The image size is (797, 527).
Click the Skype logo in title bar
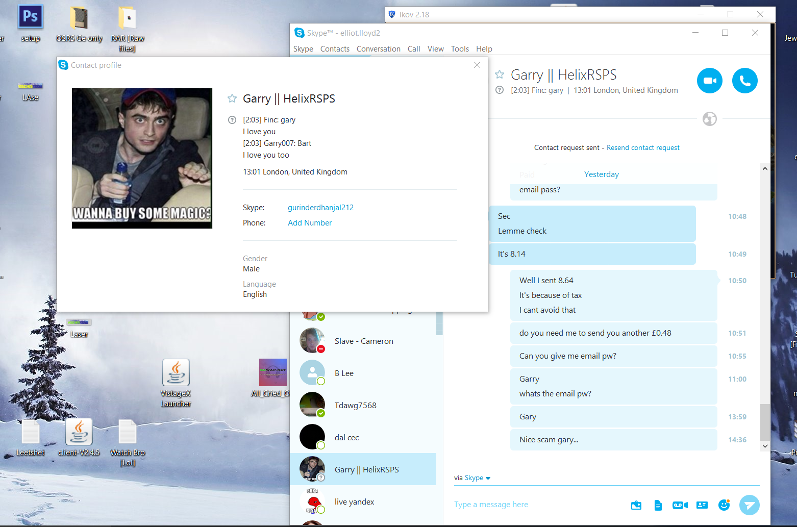pyautogui.click(x=300, y=33)
